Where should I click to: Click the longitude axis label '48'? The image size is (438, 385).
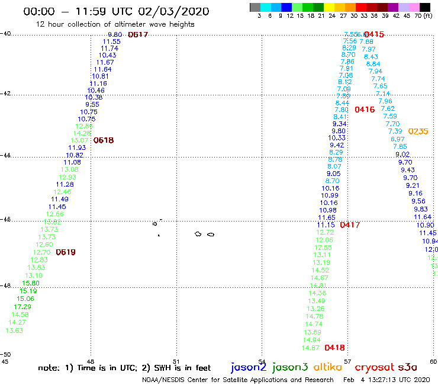click(91, 361)
